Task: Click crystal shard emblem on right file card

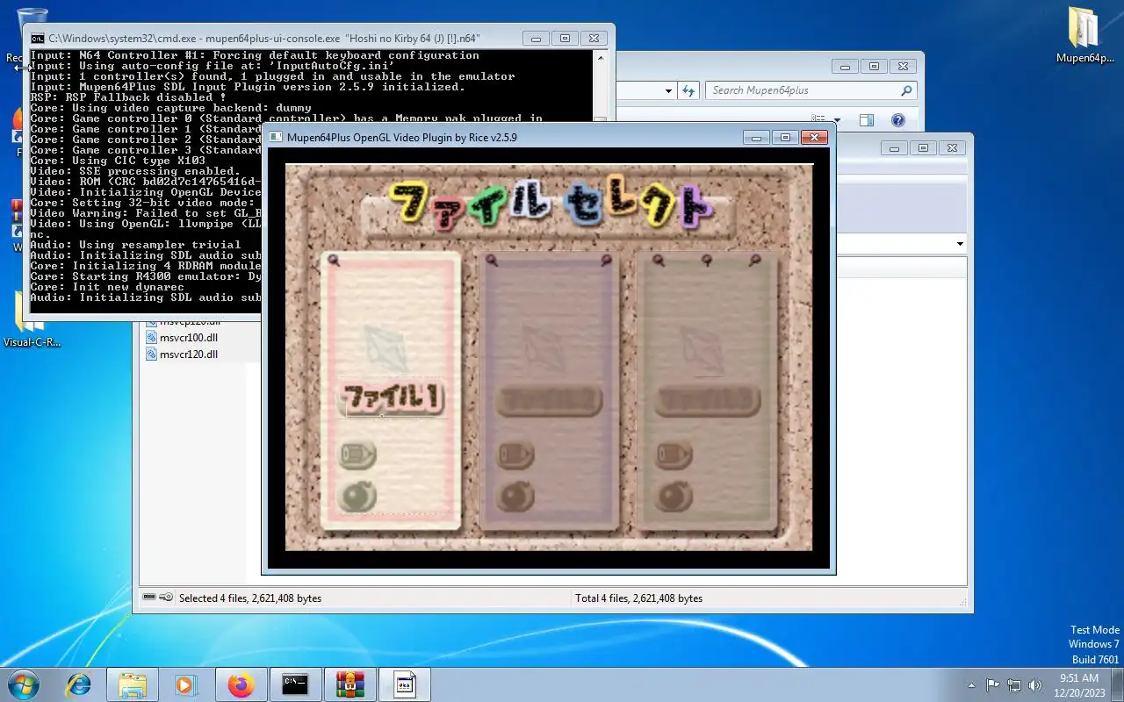Action: tap(702, 347)
